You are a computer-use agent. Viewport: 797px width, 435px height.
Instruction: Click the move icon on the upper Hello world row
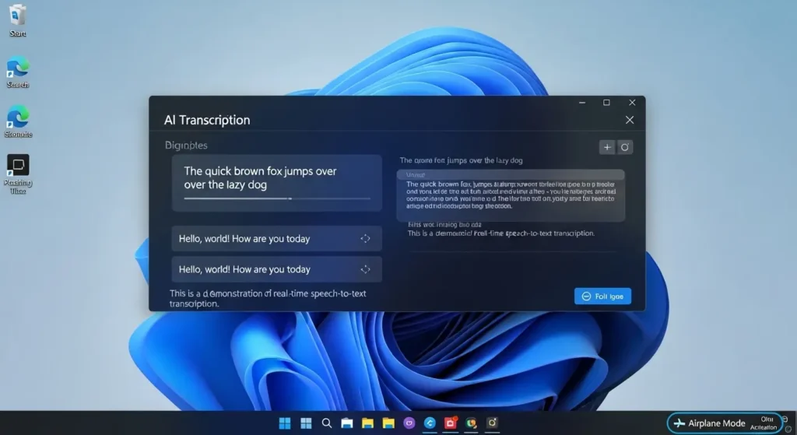pyautogui.click(x=365, y=239)
